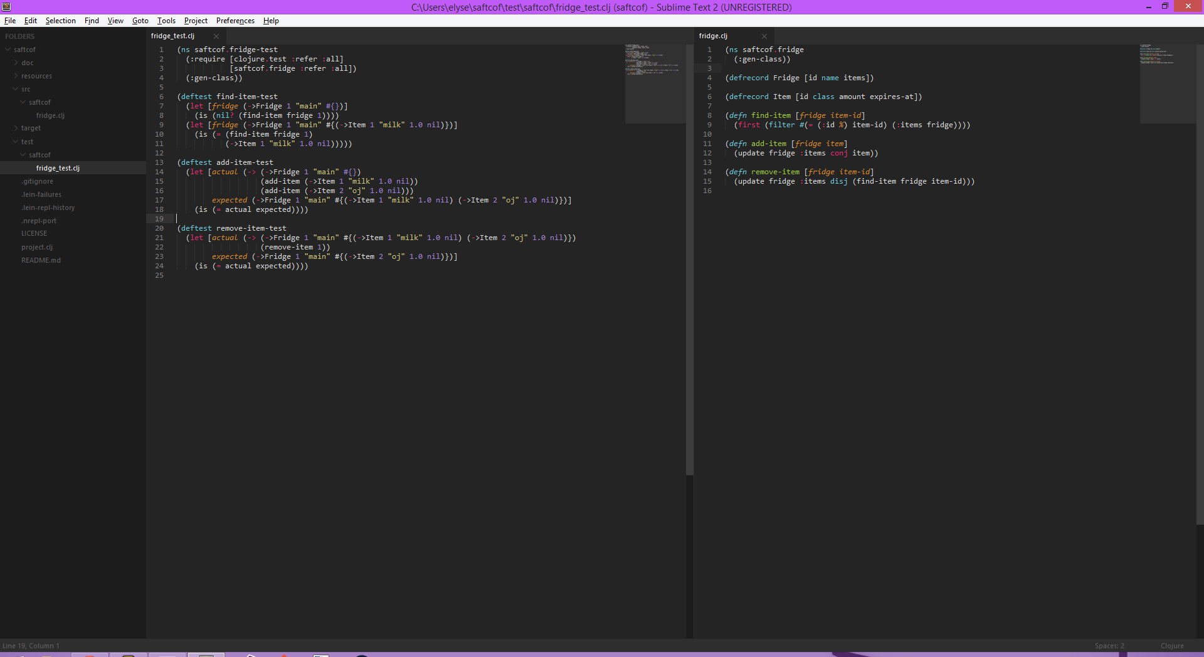Click defn remove-item in fridge.clj
This screenshot has width=1204, height=657.
click(x=799, y=172)
